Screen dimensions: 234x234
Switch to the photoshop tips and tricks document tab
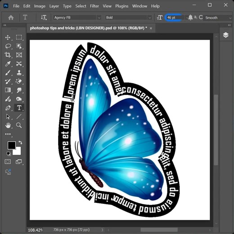pos(89,28)
